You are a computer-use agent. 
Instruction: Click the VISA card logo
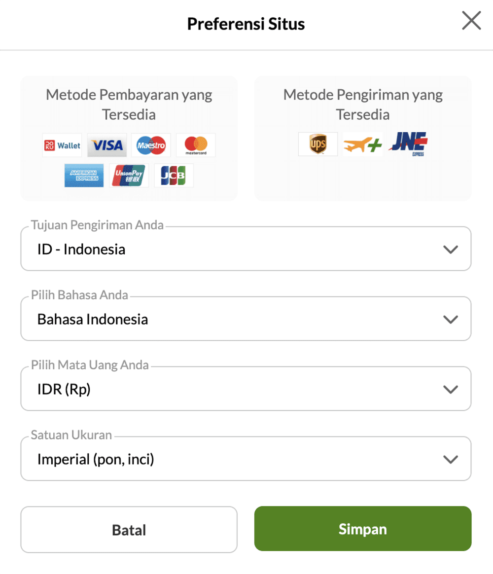coord(107,145)
